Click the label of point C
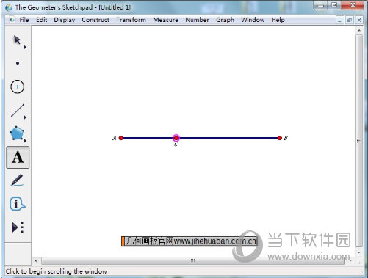The width and height of the screenshot is (368, 278). (x=176, y=145)
